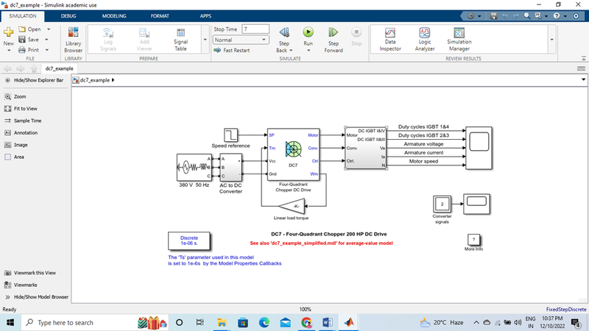Select the Converter signals block
The height and width of the screenshot is (331, 589).
click(442, 204)
